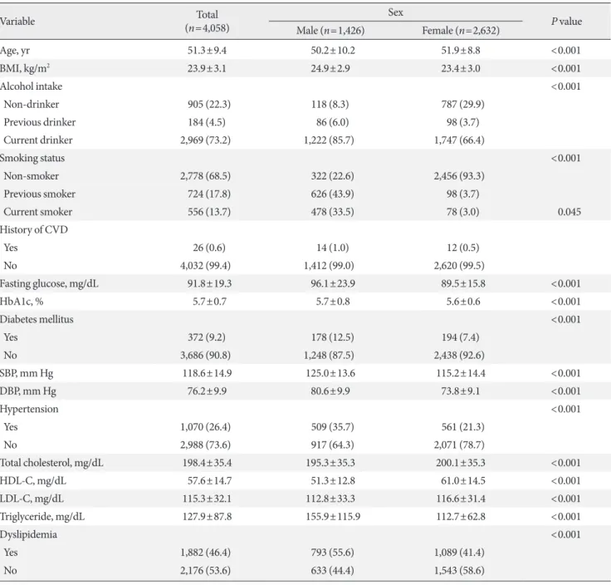
Task: Click the 'P value' column header
Action: pos(566,21)
